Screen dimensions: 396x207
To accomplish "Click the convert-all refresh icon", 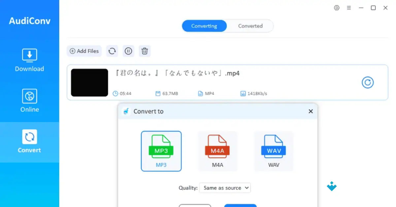I will [112, 51].
